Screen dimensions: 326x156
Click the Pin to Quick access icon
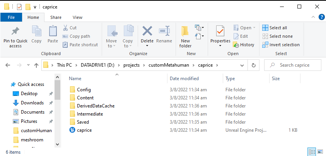pyautogui.click(x=15, y=32)
